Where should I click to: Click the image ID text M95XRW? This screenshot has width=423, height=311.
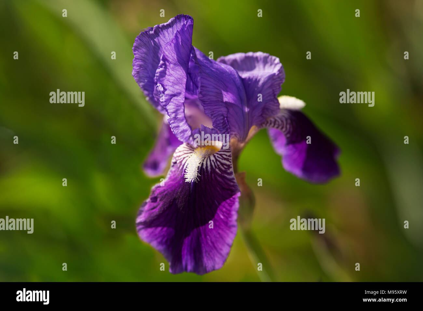393,292
